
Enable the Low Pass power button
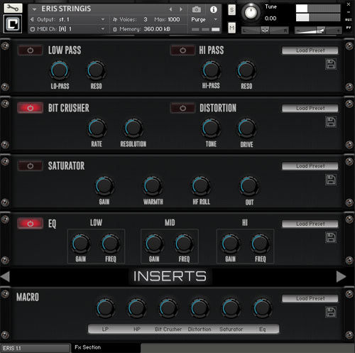[31, 50]
